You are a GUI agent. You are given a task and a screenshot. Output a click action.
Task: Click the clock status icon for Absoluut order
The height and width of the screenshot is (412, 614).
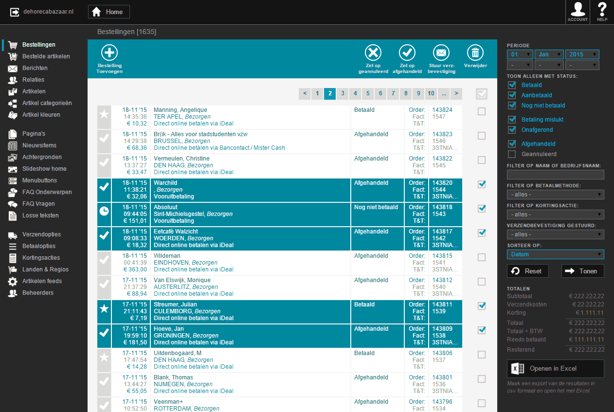[104, 212]
